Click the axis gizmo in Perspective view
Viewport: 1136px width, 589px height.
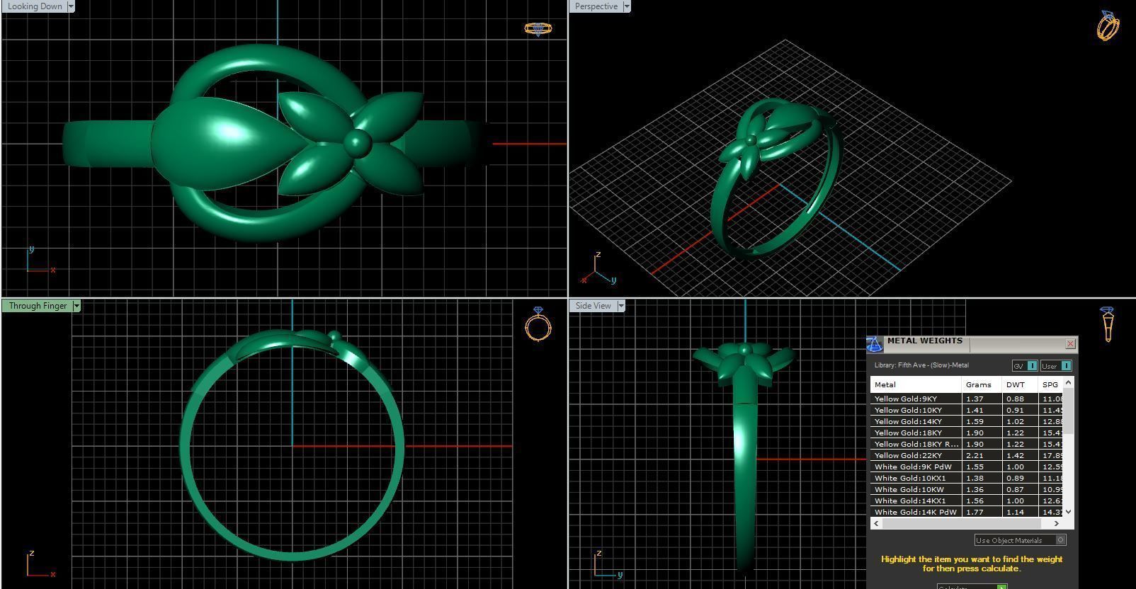598,269
